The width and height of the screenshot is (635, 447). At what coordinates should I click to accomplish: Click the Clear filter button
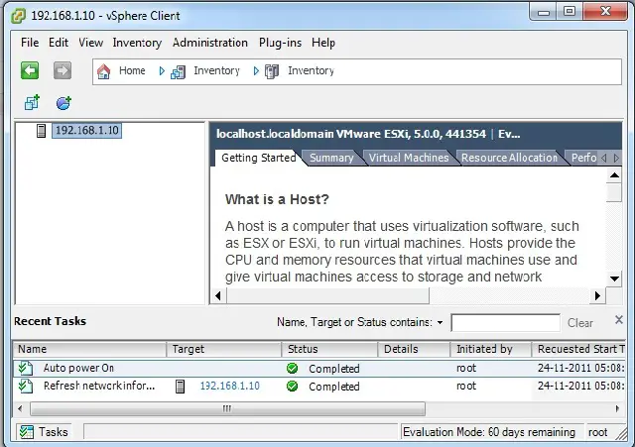click(579, 323)
